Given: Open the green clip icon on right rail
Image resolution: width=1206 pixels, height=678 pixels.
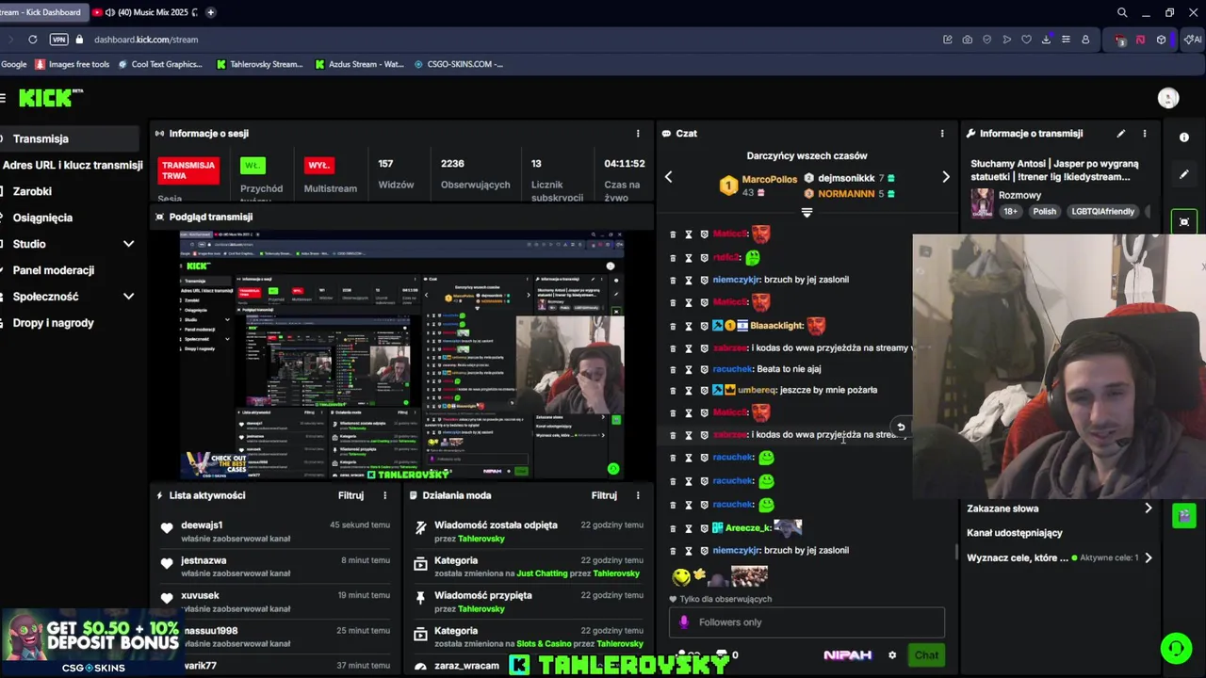Looking at the screenshot, I should pyautogui.click(x=1184, y=515).
